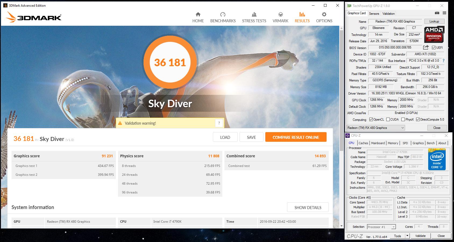
Task: Switch to the Bench tab in CPU-Z
Action: (x=431, y=143)
